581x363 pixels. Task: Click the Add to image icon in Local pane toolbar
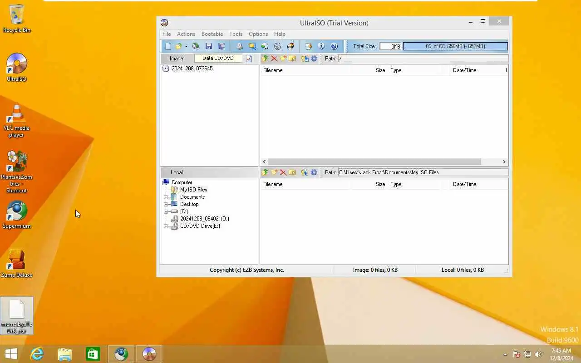292,172
